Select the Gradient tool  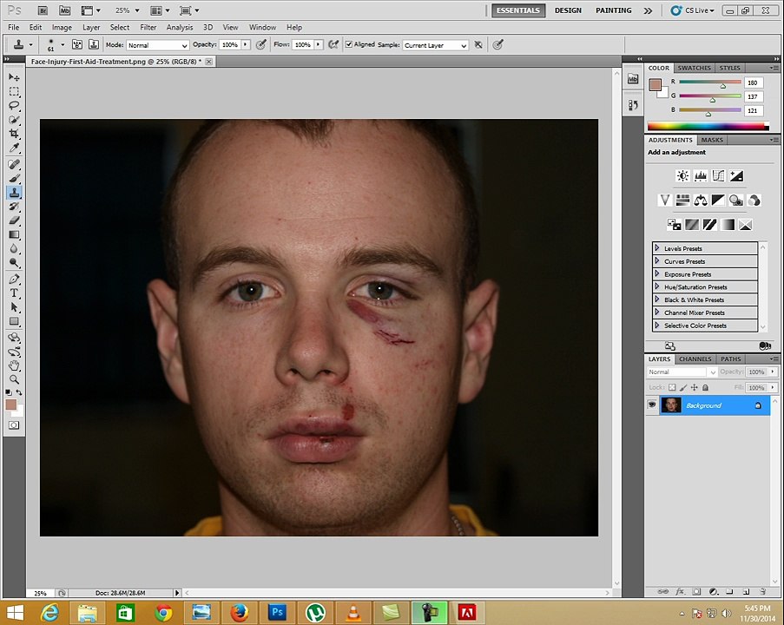coord(14,234)
